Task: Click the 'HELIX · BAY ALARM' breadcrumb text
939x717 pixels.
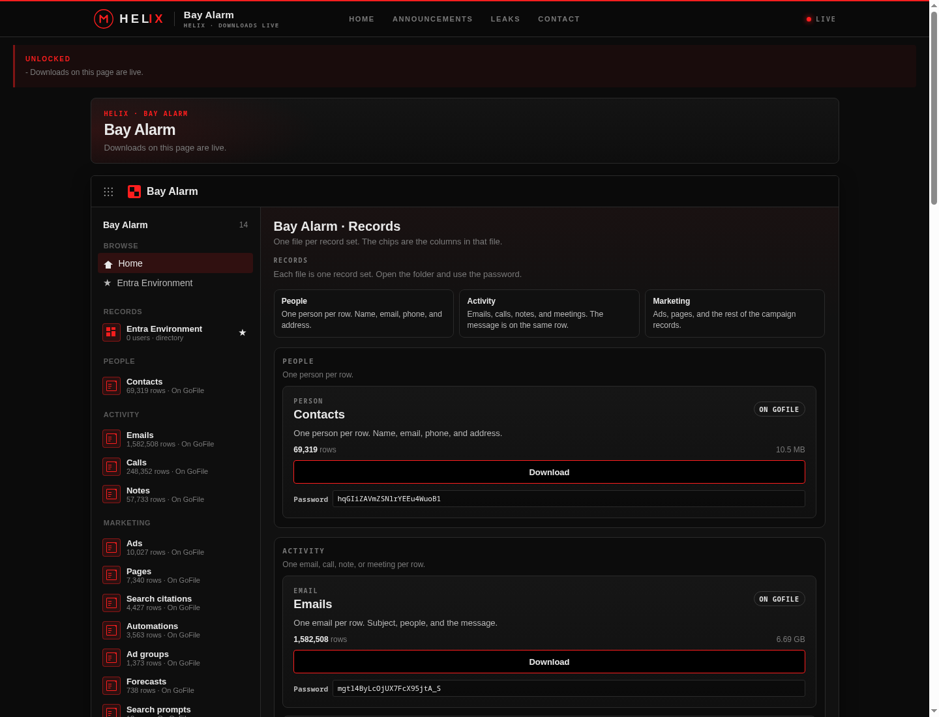Action: 146,113
